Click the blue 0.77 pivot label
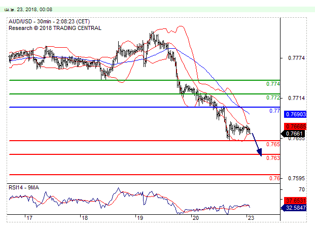Viewport: 315px width, 229px height. point(274,111)
